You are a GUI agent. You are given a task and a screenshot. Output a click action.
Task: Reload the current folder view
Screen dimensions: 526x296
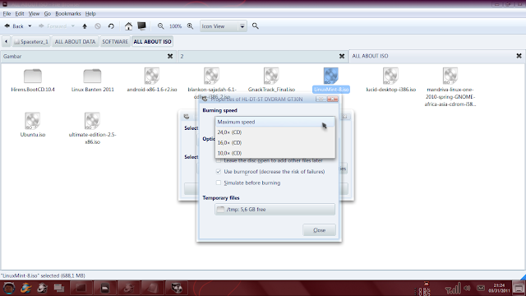pyautogui.click(x=111, y=26)
